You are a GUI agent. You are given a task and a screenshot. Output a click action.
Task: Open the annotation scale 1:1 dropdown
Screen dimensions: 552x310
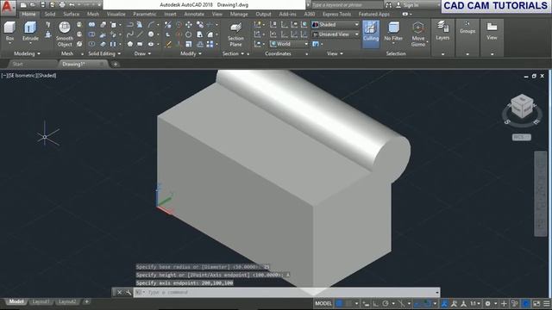click(475, 303)
